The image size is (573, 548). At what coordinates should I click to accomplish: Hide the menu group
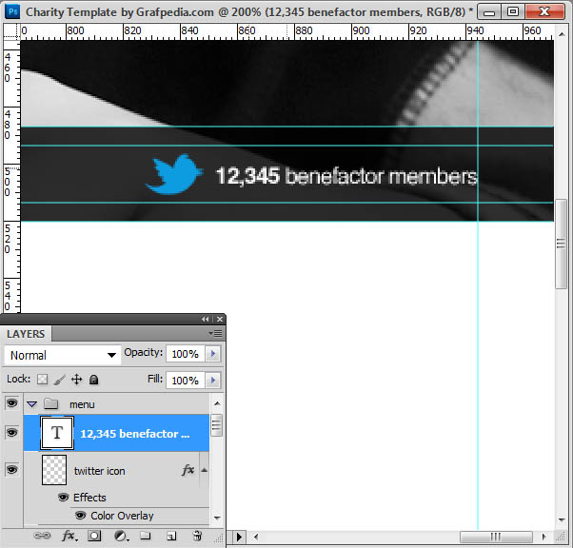[11, 403]
